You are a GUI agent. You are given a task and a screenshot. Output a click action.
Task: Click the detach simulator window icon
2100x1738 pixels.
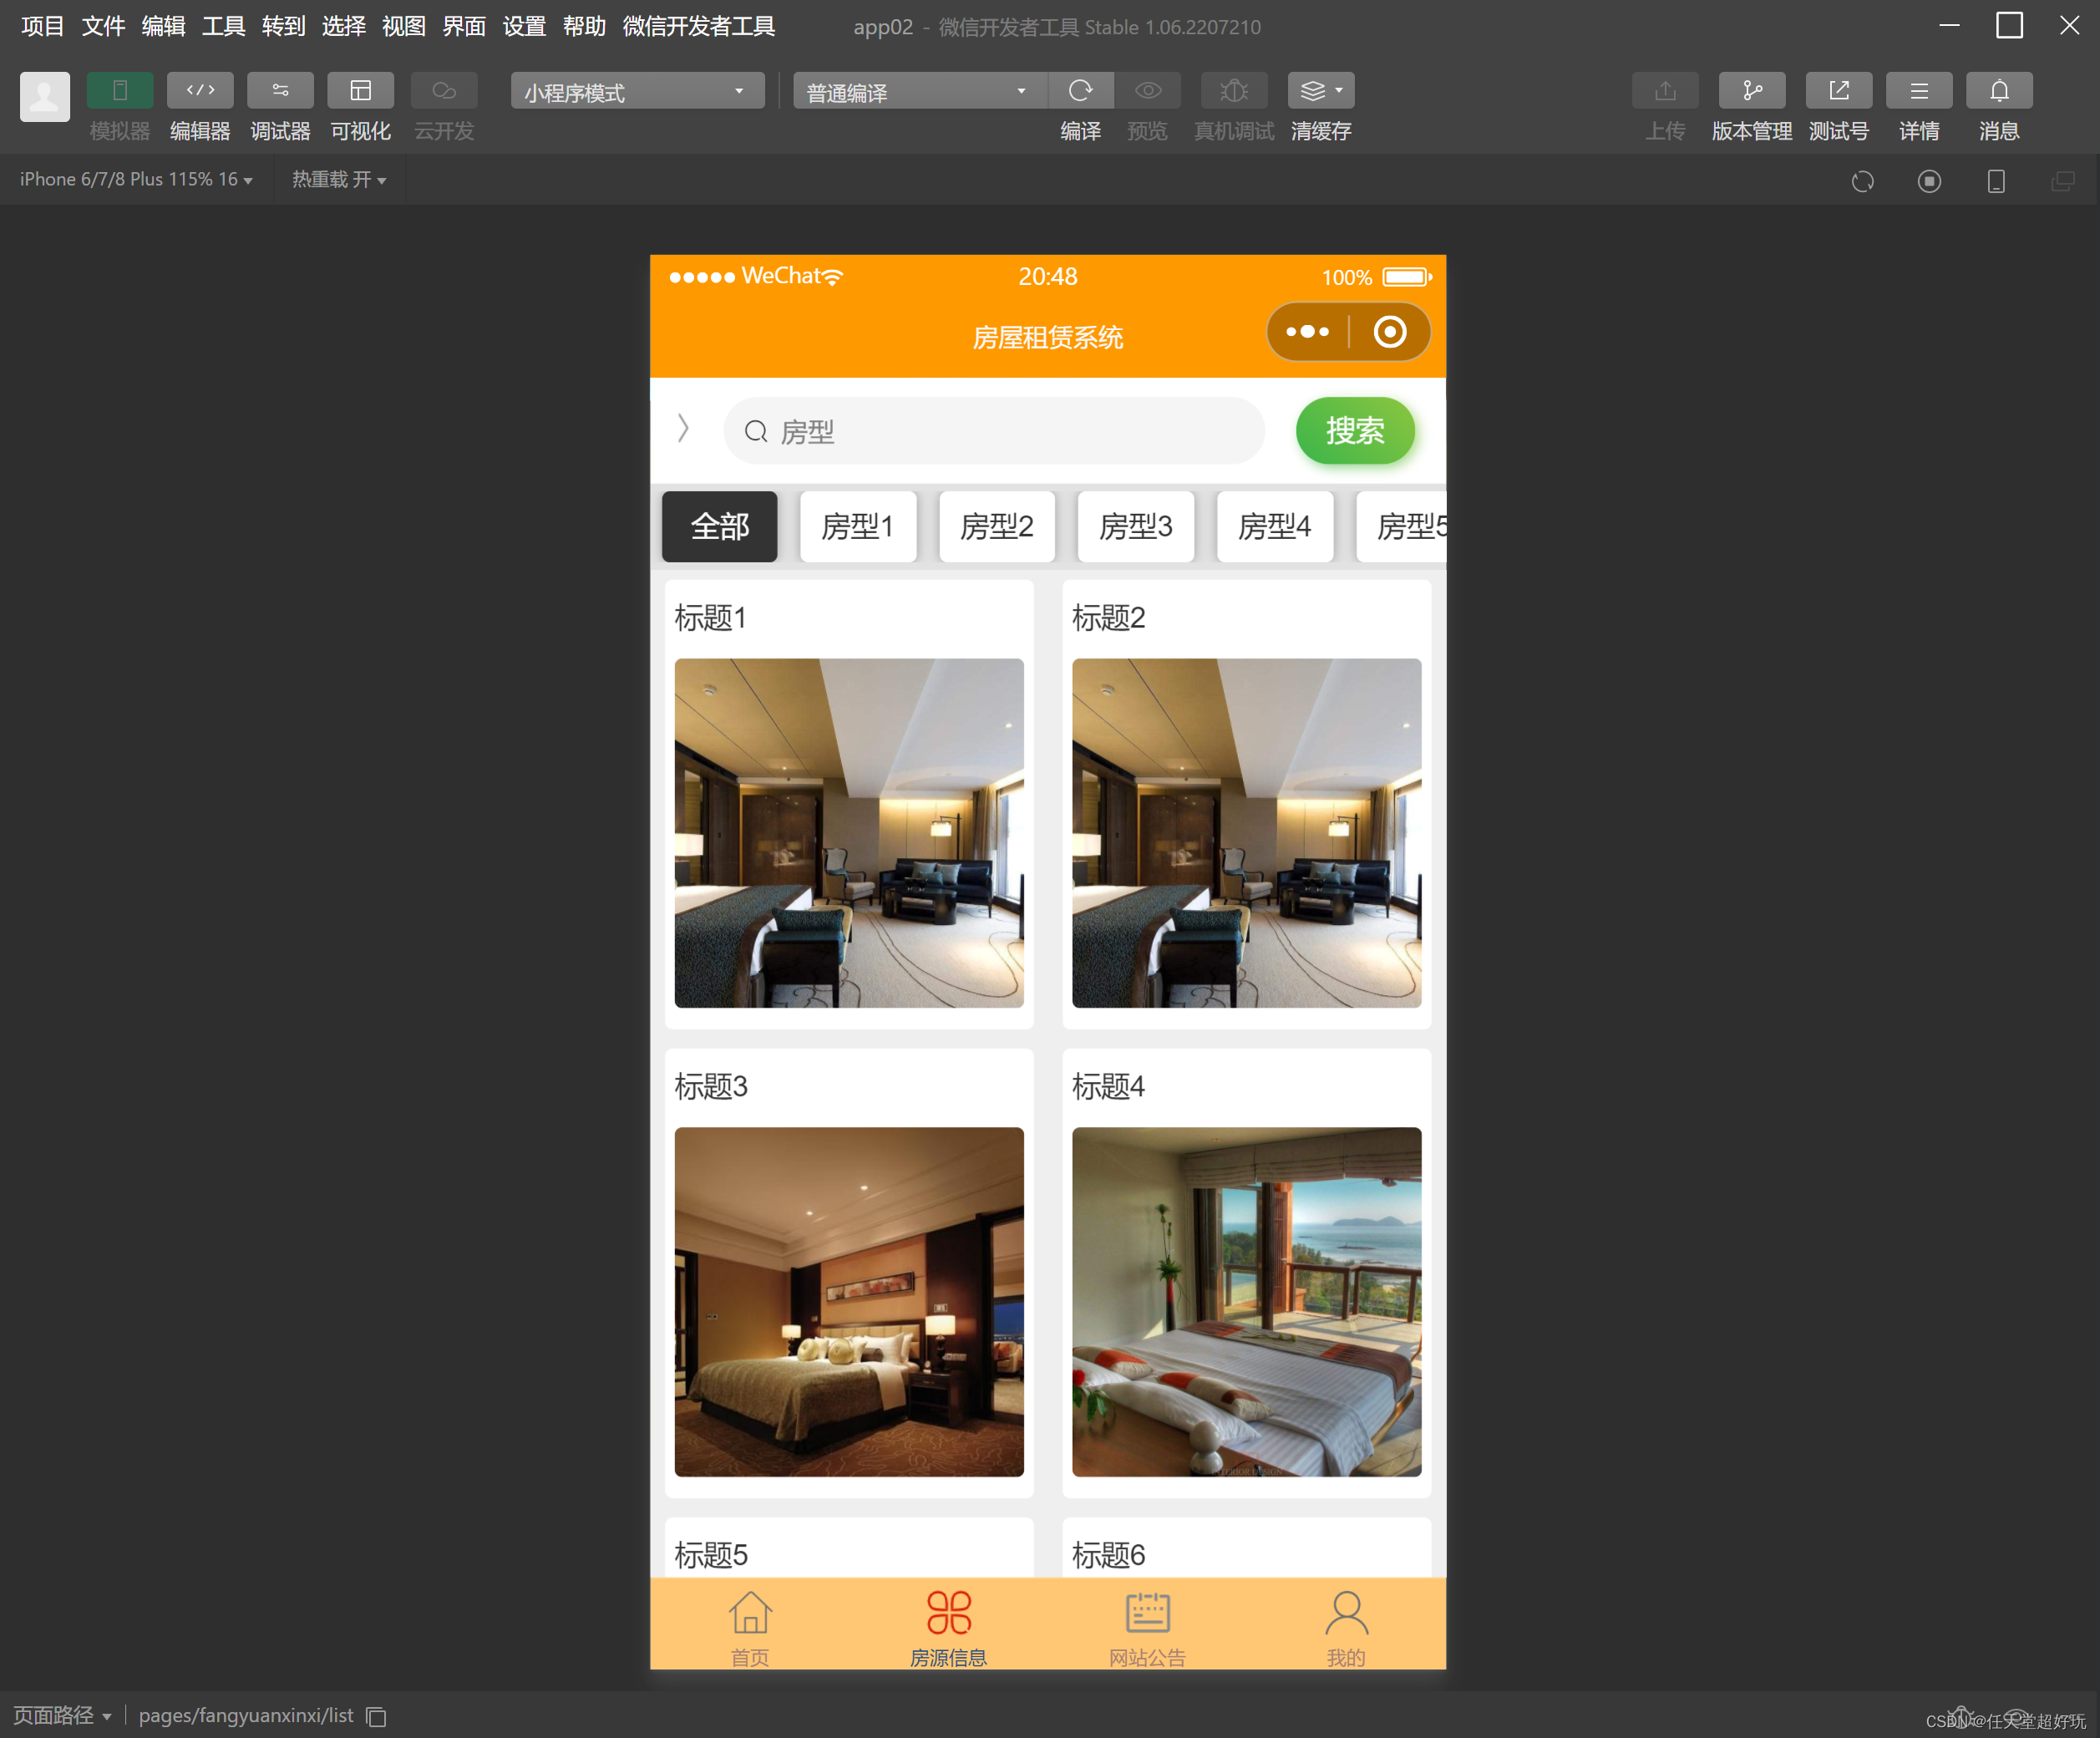(2063, 181)
